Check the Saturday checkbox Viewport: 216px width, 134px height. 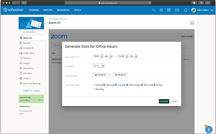click(x=93, y=89)
